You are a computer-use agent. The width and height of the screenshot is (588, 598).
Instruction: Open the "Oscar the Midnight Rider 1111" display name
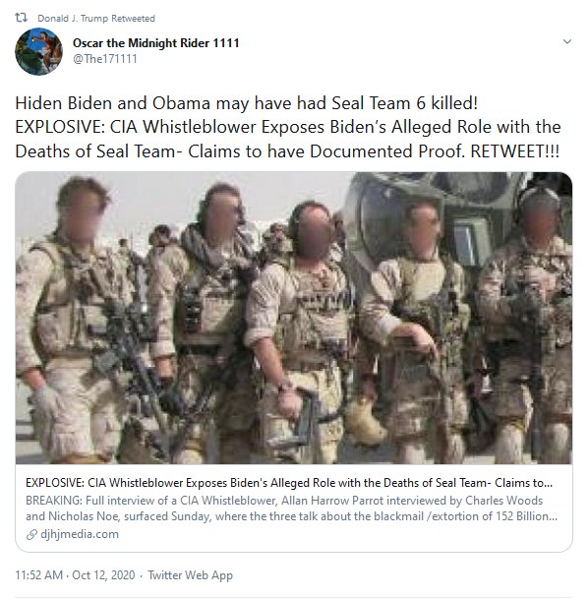click(x=156, y=43)
